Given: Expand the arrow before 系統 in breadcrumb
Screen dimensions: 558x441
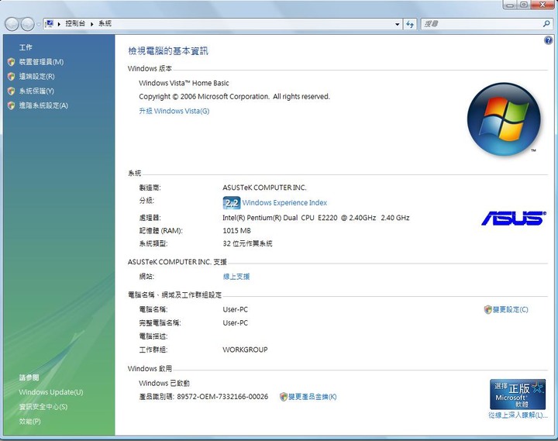Looking at the screenshot, I should pos(91,24).
